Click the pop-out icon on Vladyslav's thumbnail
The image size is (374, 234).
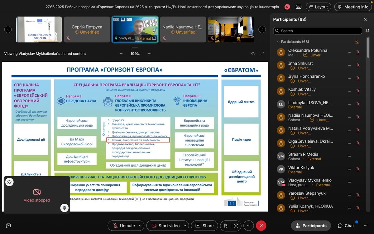pyautogui.click(x=154, y=38)
